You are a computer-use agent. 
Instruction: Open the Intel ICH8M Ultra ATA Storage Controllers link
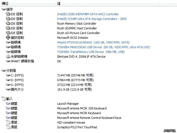[92, 19]
